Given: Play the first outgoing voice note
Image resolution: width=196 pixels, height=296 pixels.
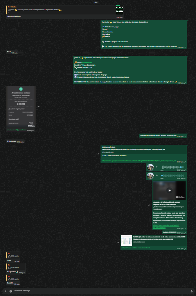Looking at the screenshot, I should click(157, 167).
